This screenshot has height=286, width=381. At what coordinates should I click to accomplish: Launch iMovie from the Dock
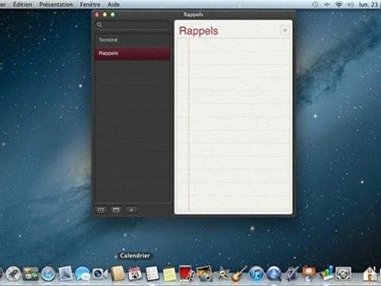(x=221, y=273)
